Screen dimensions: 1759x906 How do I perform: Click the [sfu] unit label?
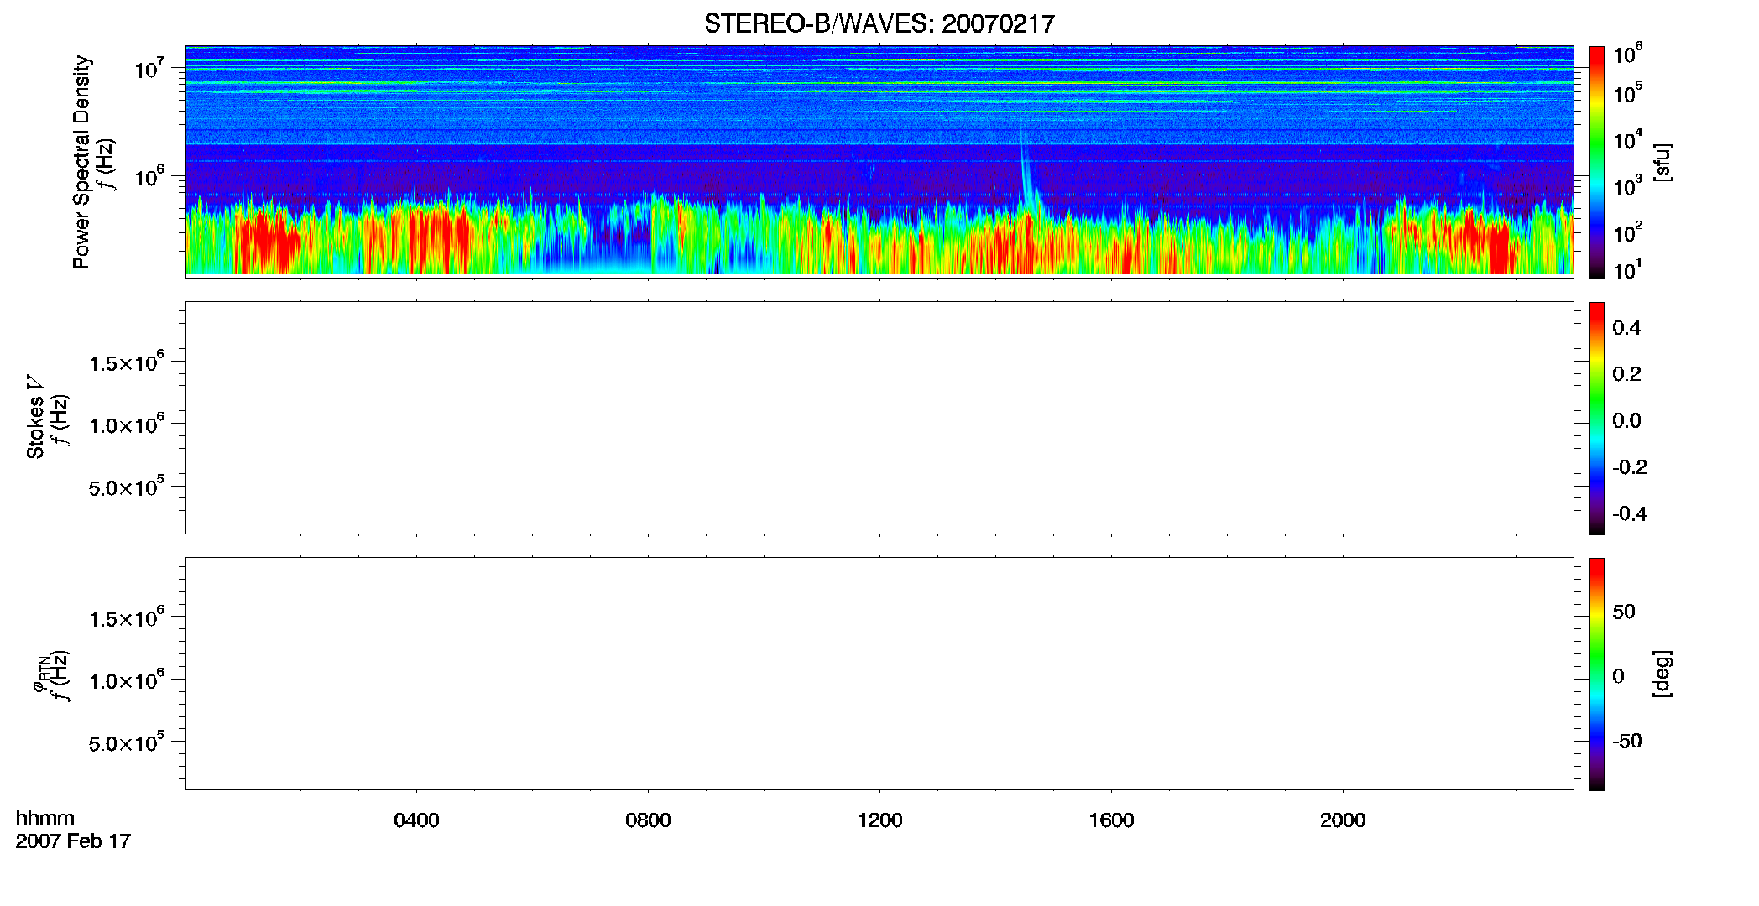1662,162
